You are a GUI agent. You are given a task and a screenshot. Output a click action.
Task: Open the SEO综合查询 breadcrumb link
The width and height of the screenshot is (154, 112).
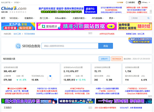[30, 34]
